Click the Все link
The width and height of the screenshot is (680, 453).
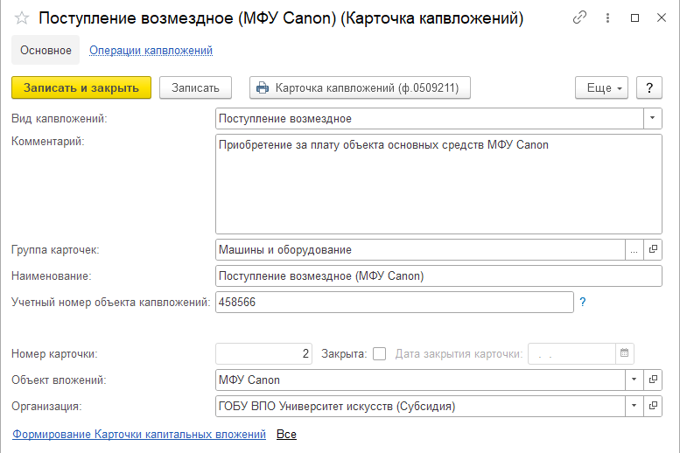click(286, 434)
